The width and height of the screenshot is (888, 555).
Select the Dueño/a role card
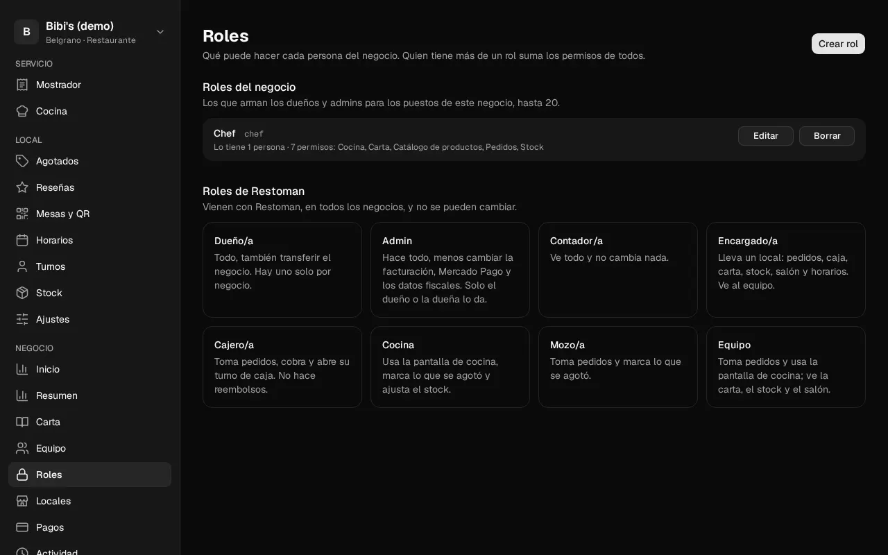pyautogui.click(x=282, y=270)
